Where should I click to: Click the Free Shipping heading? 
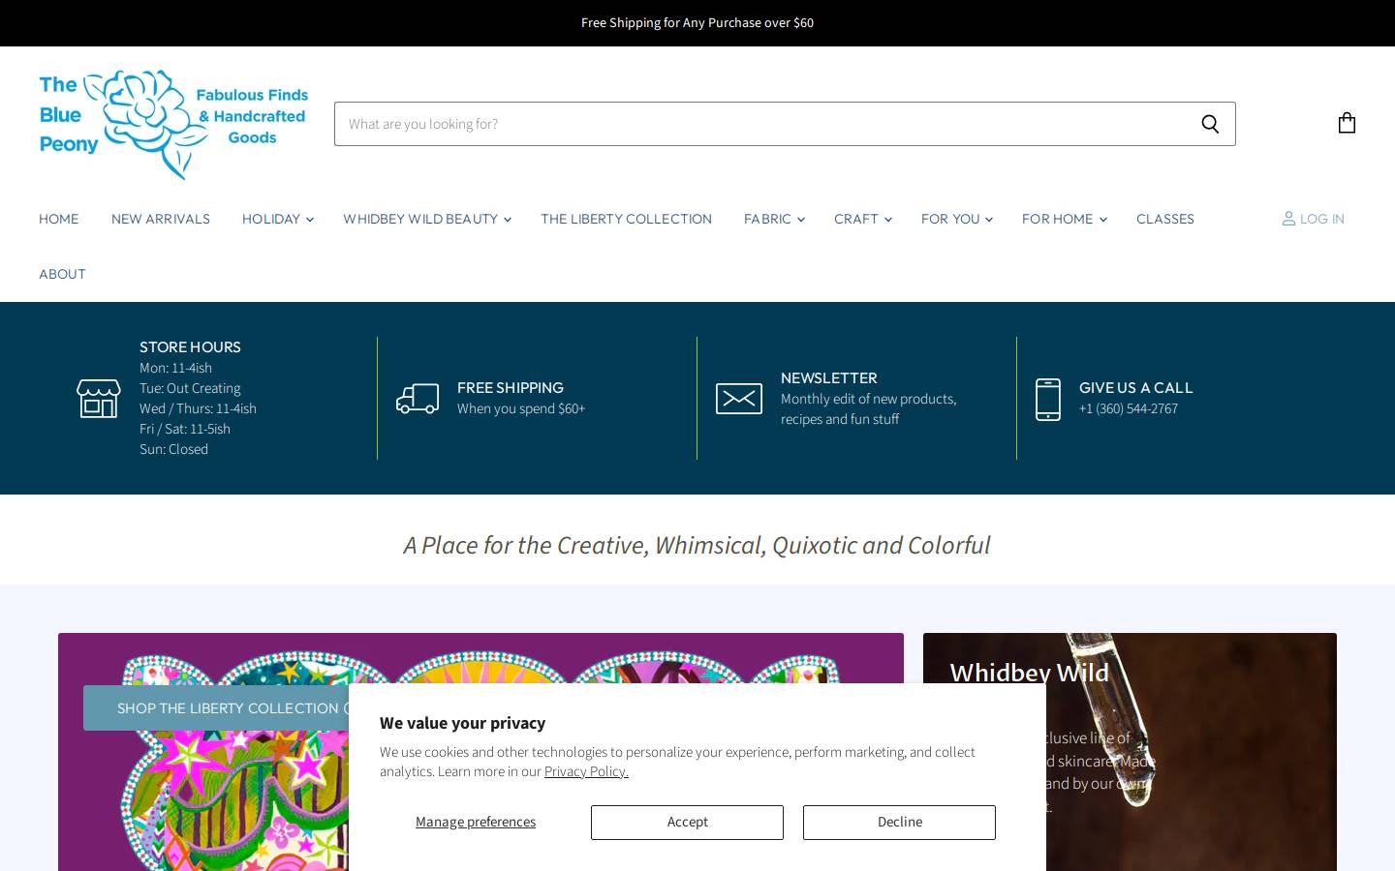511,387
